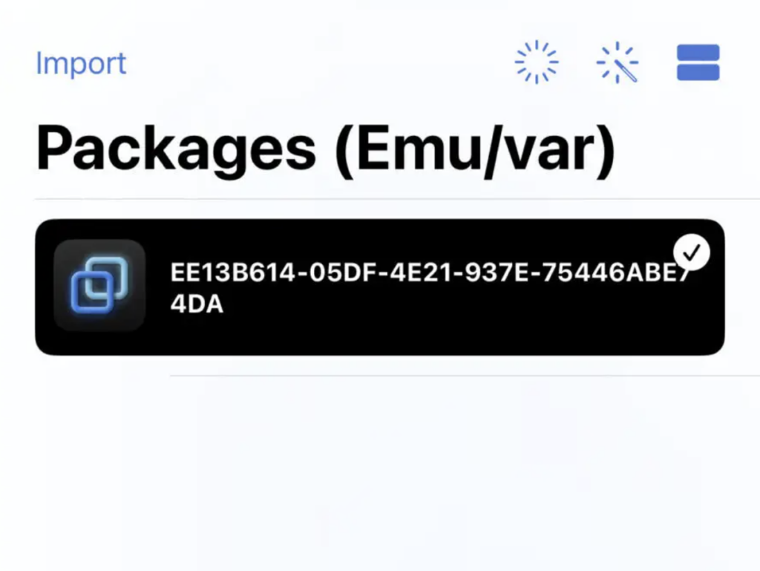This screenshot has height=571, width=760.
Task: Click the '4DA' second line of package ID
Action: (x=197, y=304)
